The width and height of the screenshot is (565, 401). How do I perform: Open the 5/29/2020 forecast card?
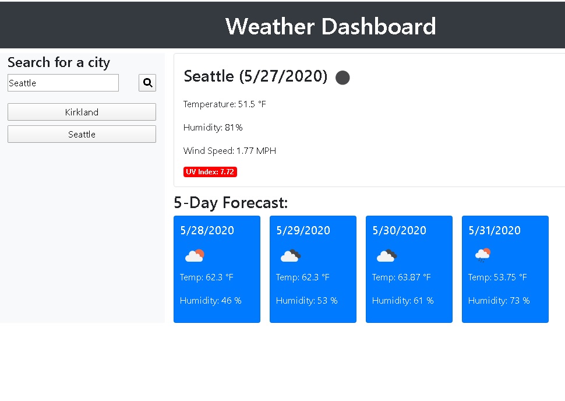[x=313, y=269]
